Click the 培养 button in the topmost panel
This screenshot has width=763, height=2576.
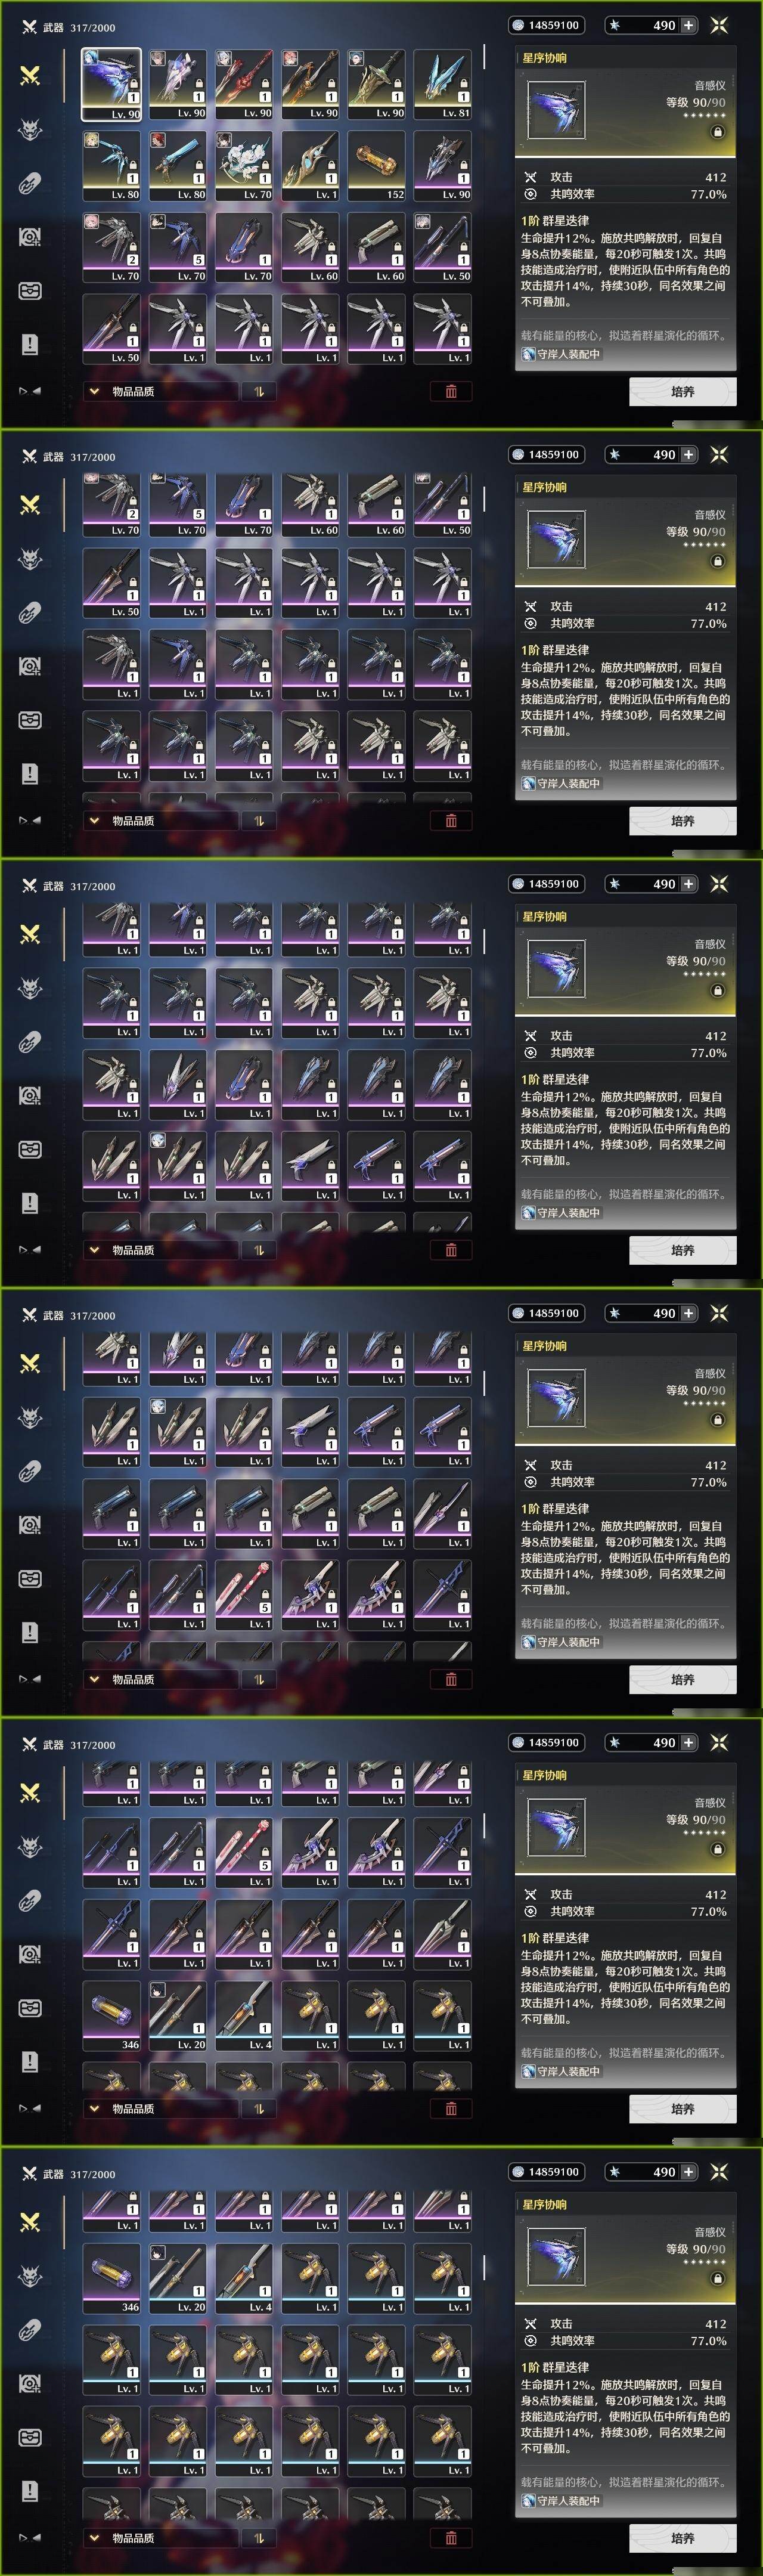pyautogui.click(x=683, y=391)
